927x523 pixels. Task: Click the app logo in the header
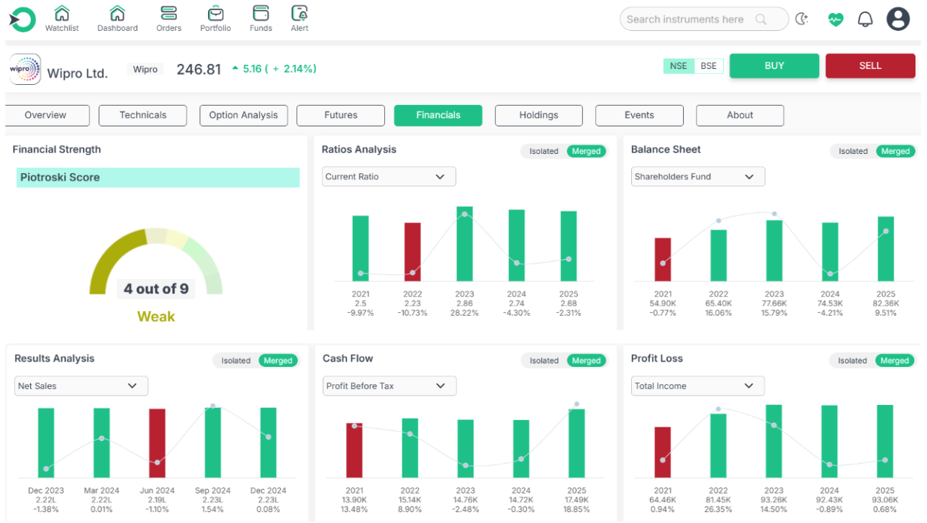pos(22,19)
